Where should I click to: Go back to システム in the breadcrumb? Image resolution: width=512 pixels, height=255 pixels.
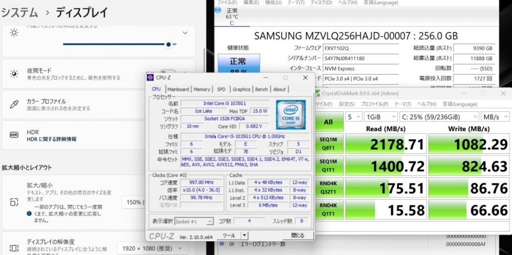[x=20, y=13]
